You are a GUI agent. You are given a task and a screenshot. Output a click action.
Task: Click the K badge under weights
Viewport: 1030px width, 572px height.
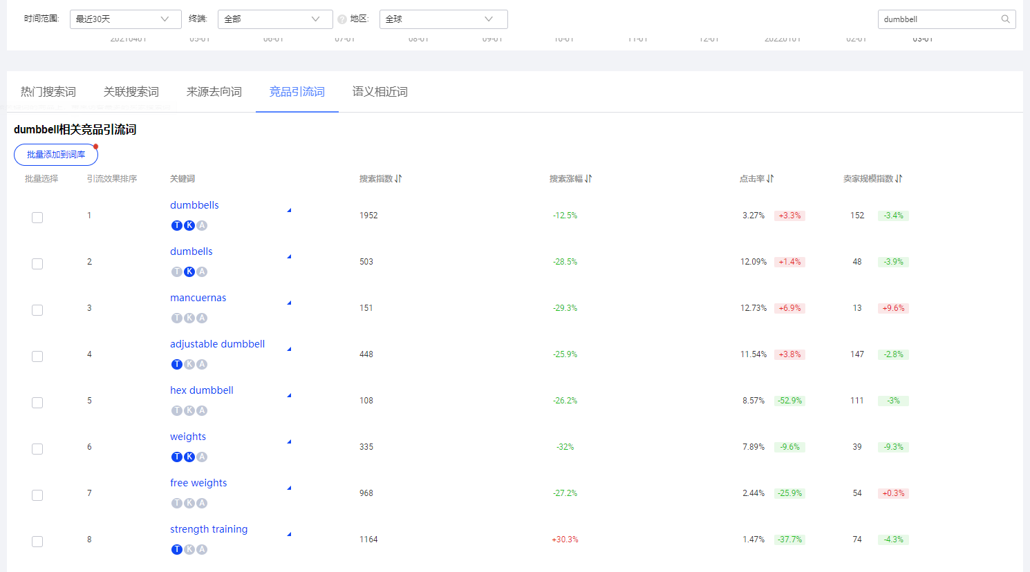[x=189, y=457]
